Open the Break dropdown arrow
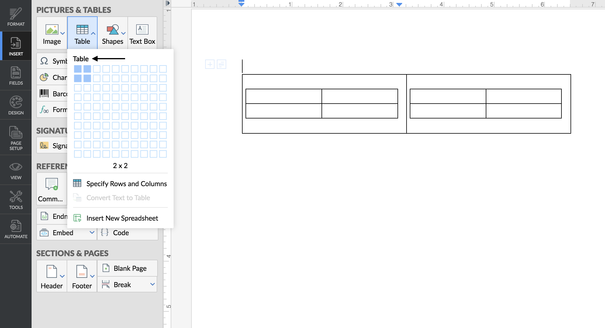605x328 pixels. (x=152, y=284)
